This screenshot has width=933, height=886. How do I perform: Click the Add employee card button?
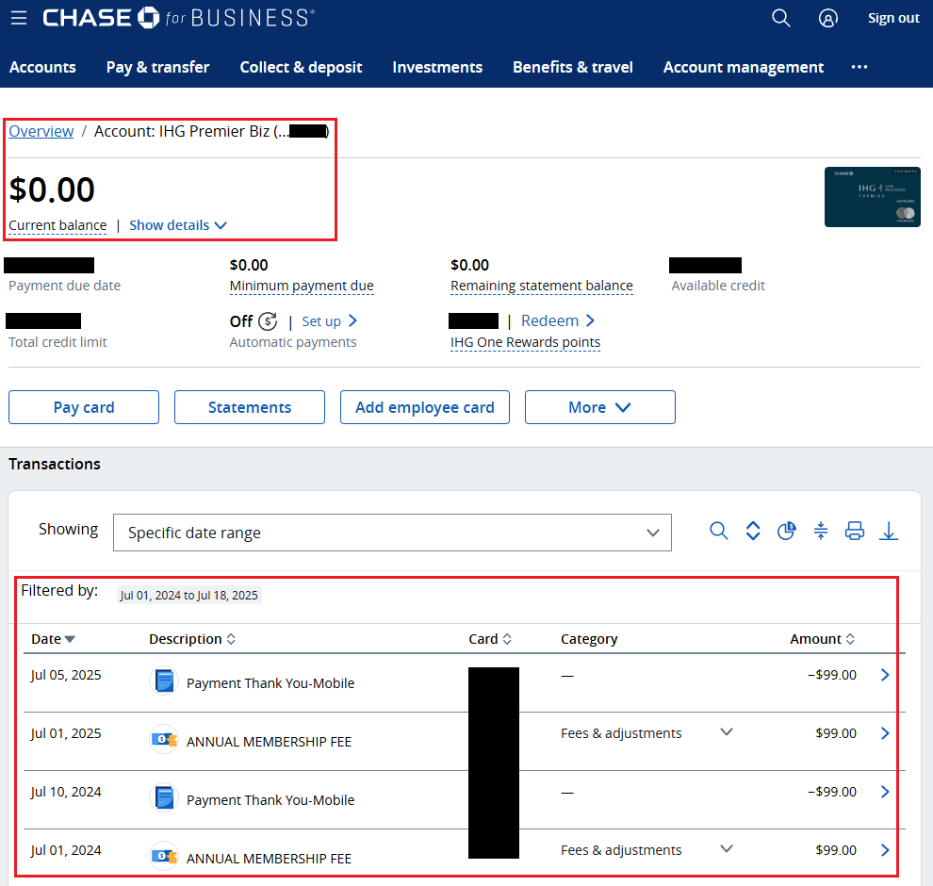pyautogui.click(x=425, y=407)
